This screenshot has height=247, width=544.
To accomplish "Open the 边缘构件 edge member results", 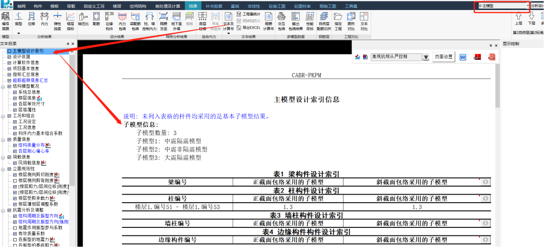I will pos(109,21).
